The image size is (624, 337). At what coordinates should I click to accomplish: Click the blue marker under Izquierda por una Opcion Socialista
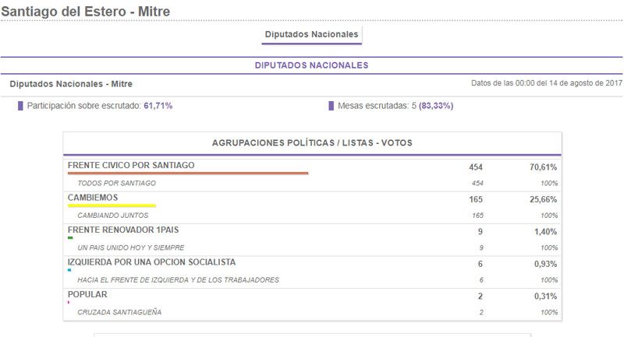pos(69,270)
